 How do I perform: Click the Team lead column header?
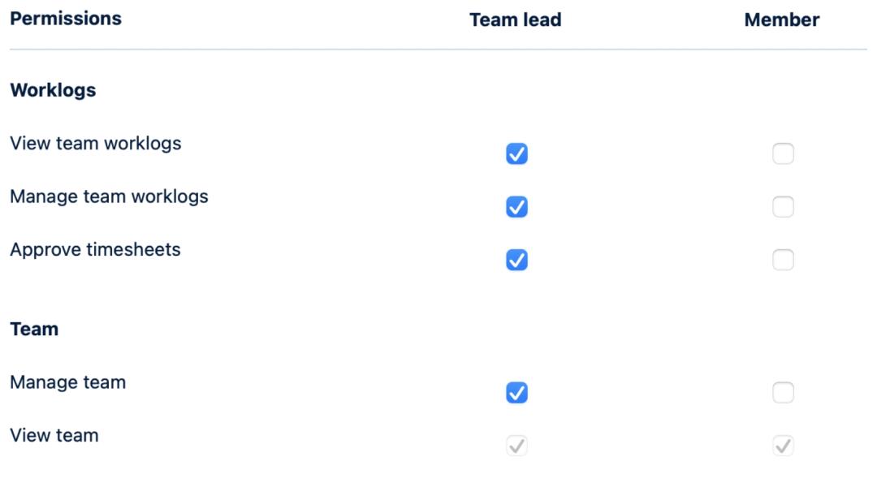coord(516,20)
